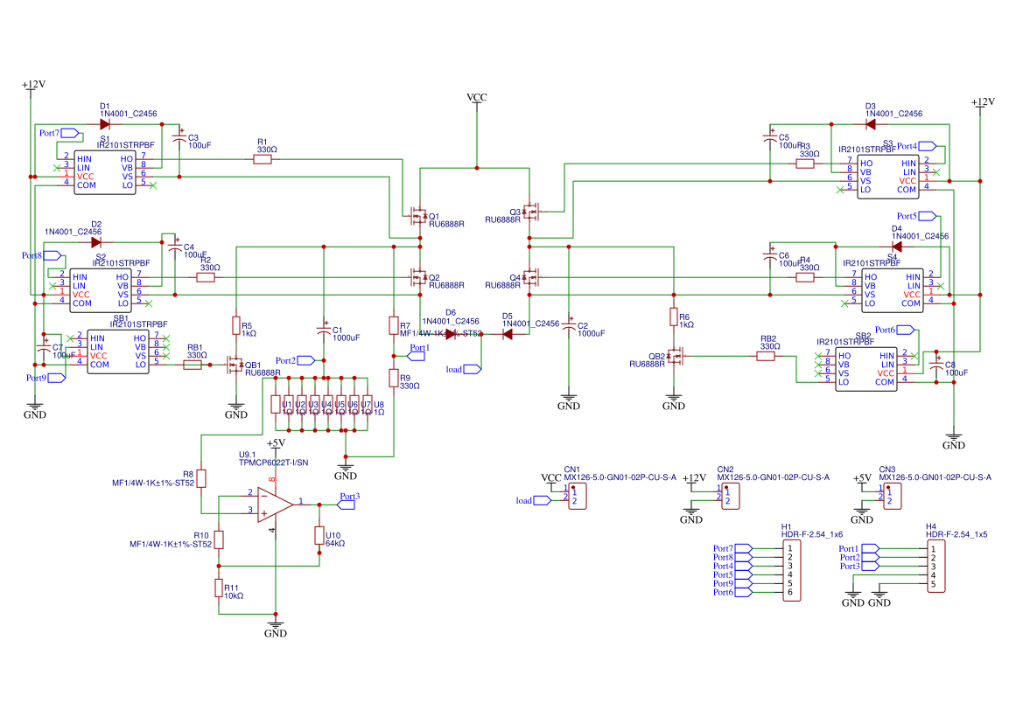The width and height of the screenshot is (1023, 724).
Task: Click Port8 flag beside S2
Action: point(53,255)
